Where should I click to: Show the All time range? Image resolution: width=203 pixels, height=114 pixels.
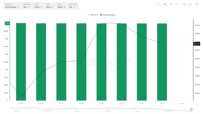pos(190,4)
